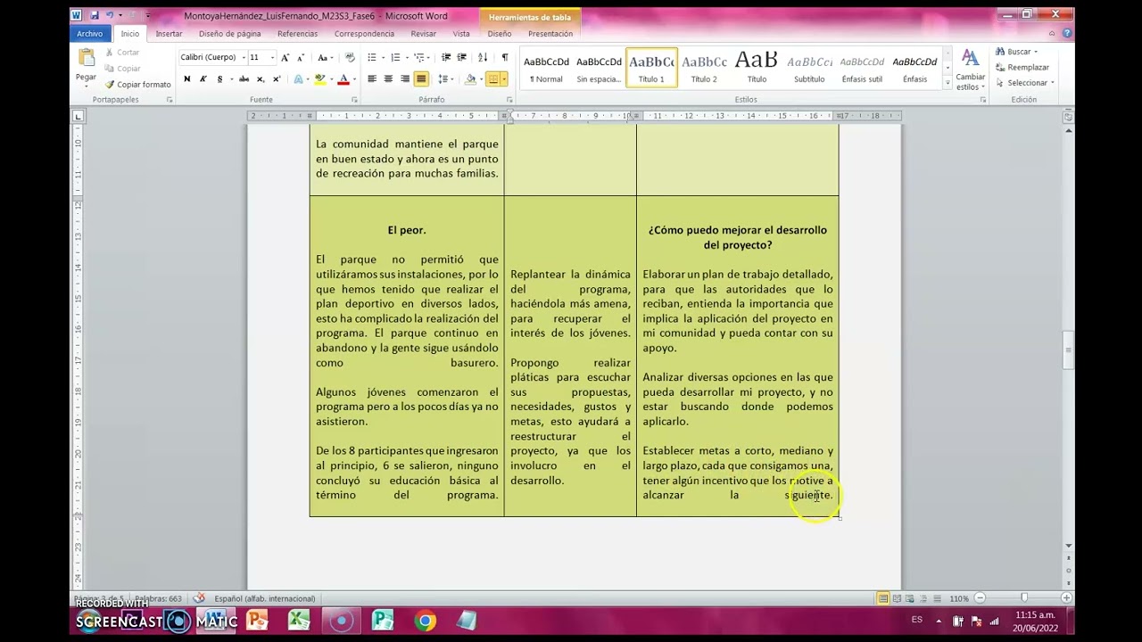
Task: Open PowerPoint from the taskbar
Action: click(x=257, y=621)
